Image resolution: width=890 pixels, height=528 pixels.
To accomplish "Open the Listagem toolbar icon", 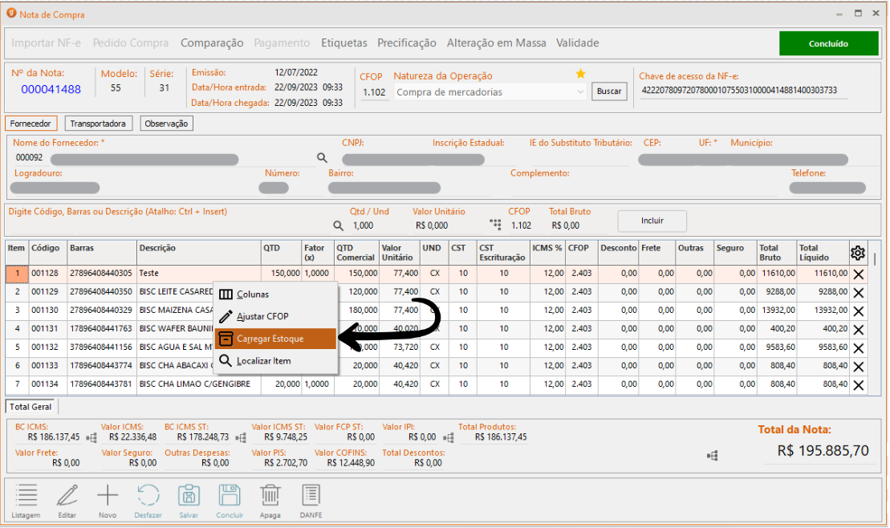I will pyautogui.click(x=26, y=495).
